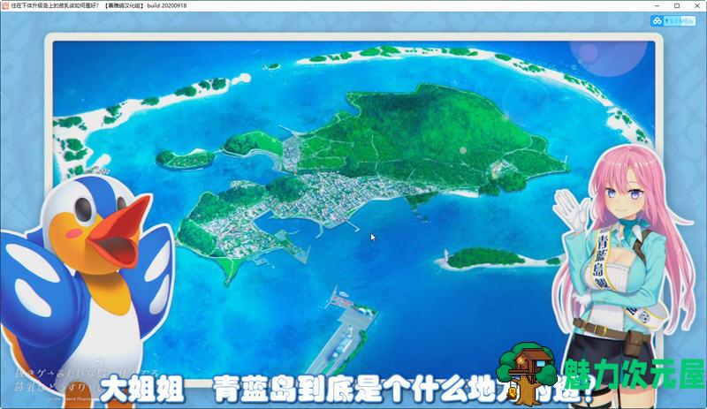Viewport: 707px width, 409px height.
Task: Click the upload speed readout beside cloud icon
Action: (x=680, y=20)
